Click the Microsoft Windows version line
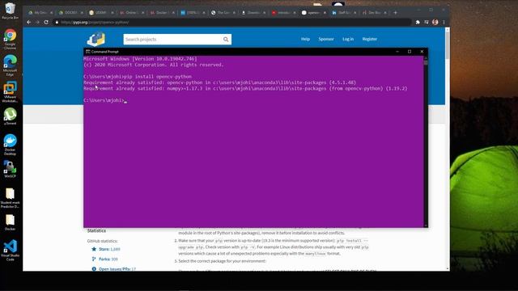 (x=140, y=59)
